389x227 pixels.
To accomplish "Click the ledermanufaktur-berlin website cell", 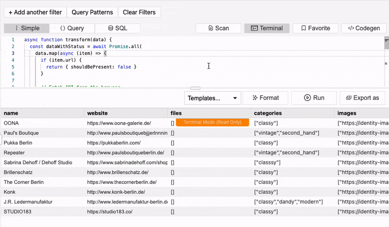I will point(126,202).
